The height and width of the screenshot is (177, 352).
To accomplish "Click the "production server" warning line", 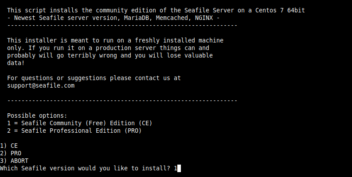I will pyautogui.click(x=108, y=48).
